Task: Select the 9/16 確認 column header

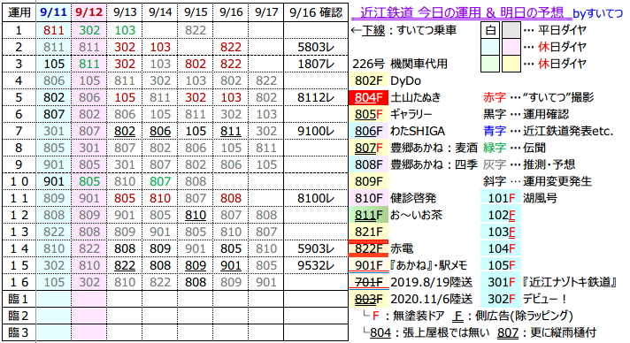Action: (316, 12)
